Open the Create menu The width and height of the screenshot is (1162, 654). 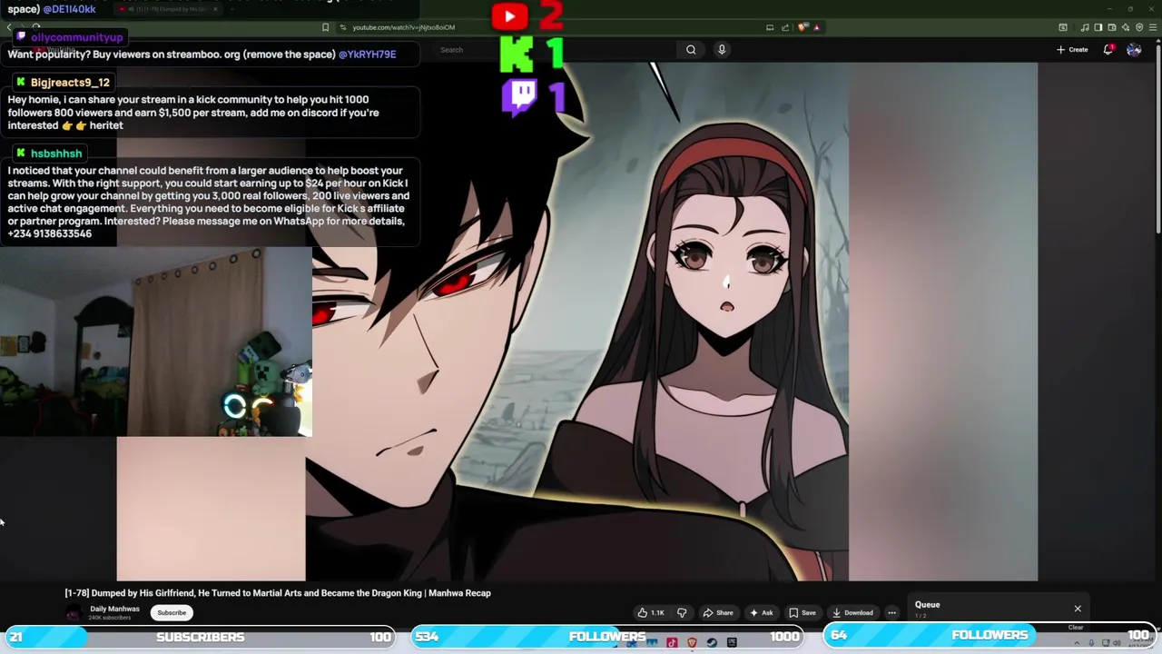coord(1072,50)
